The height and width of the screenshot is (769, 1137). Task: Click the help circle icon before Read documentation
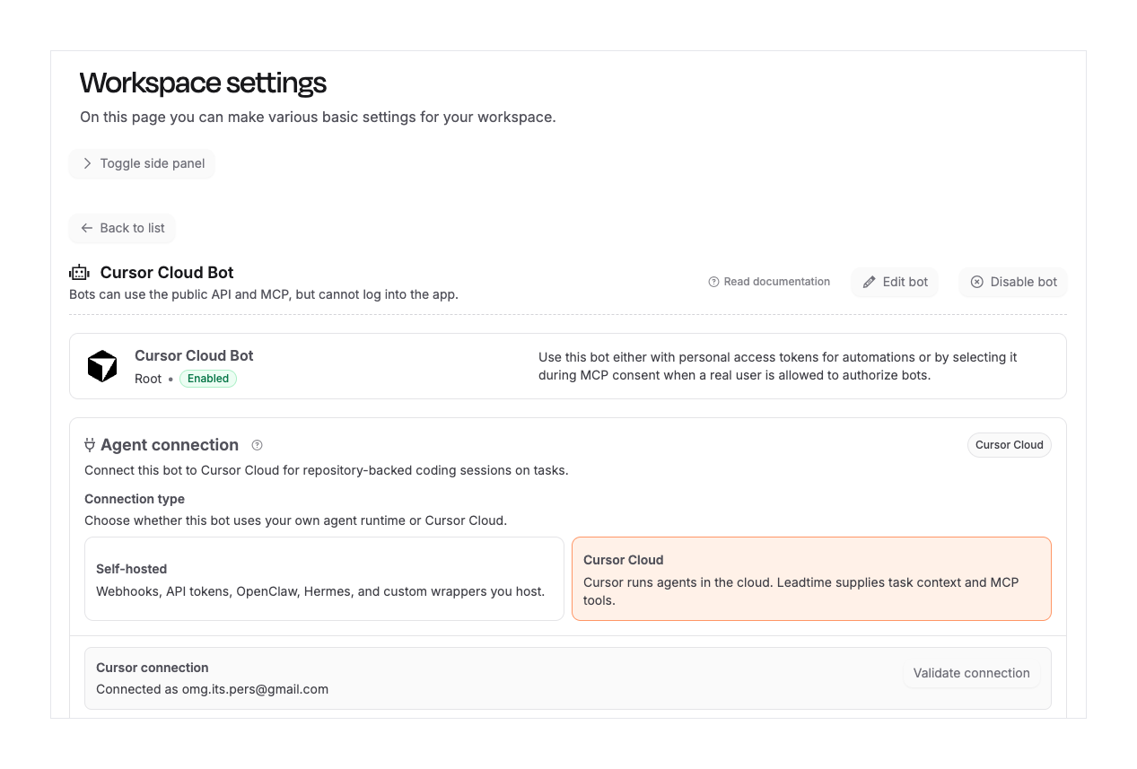click(x=714, y=282)
